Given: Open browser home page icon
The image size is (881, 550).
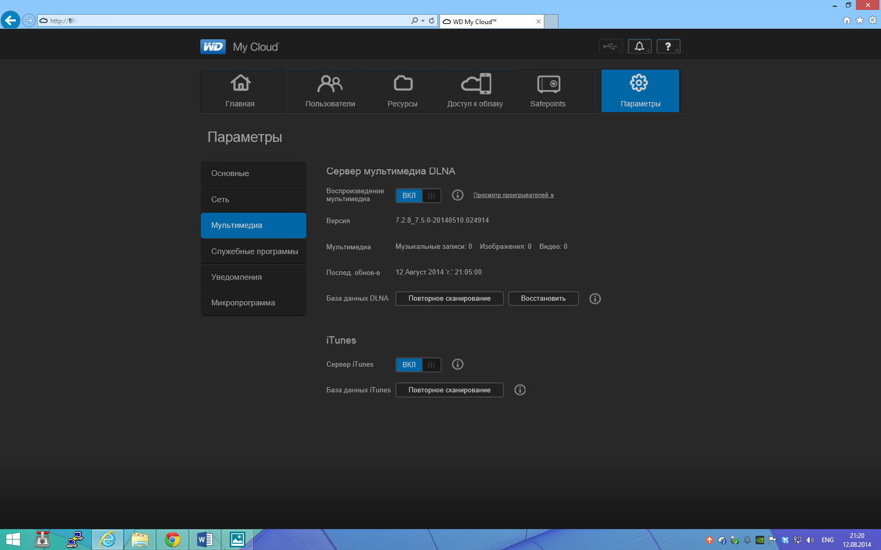Looking at the screenshot, I should 846,20.
